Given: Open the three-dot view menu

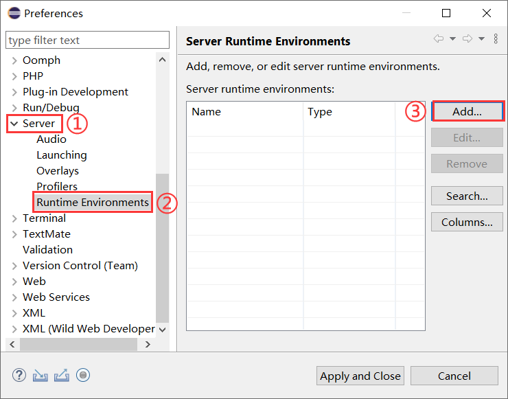Looking at the screenshot, I should click(496, 38).
